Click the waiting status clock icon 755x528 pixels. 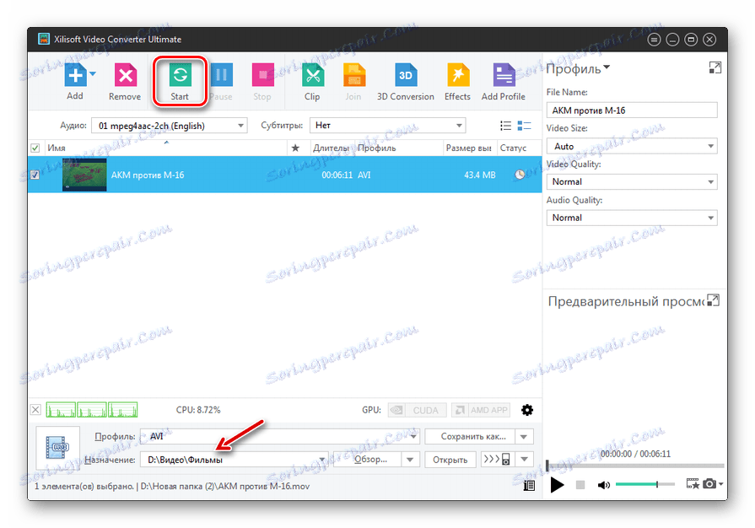[x=520, y=175]
